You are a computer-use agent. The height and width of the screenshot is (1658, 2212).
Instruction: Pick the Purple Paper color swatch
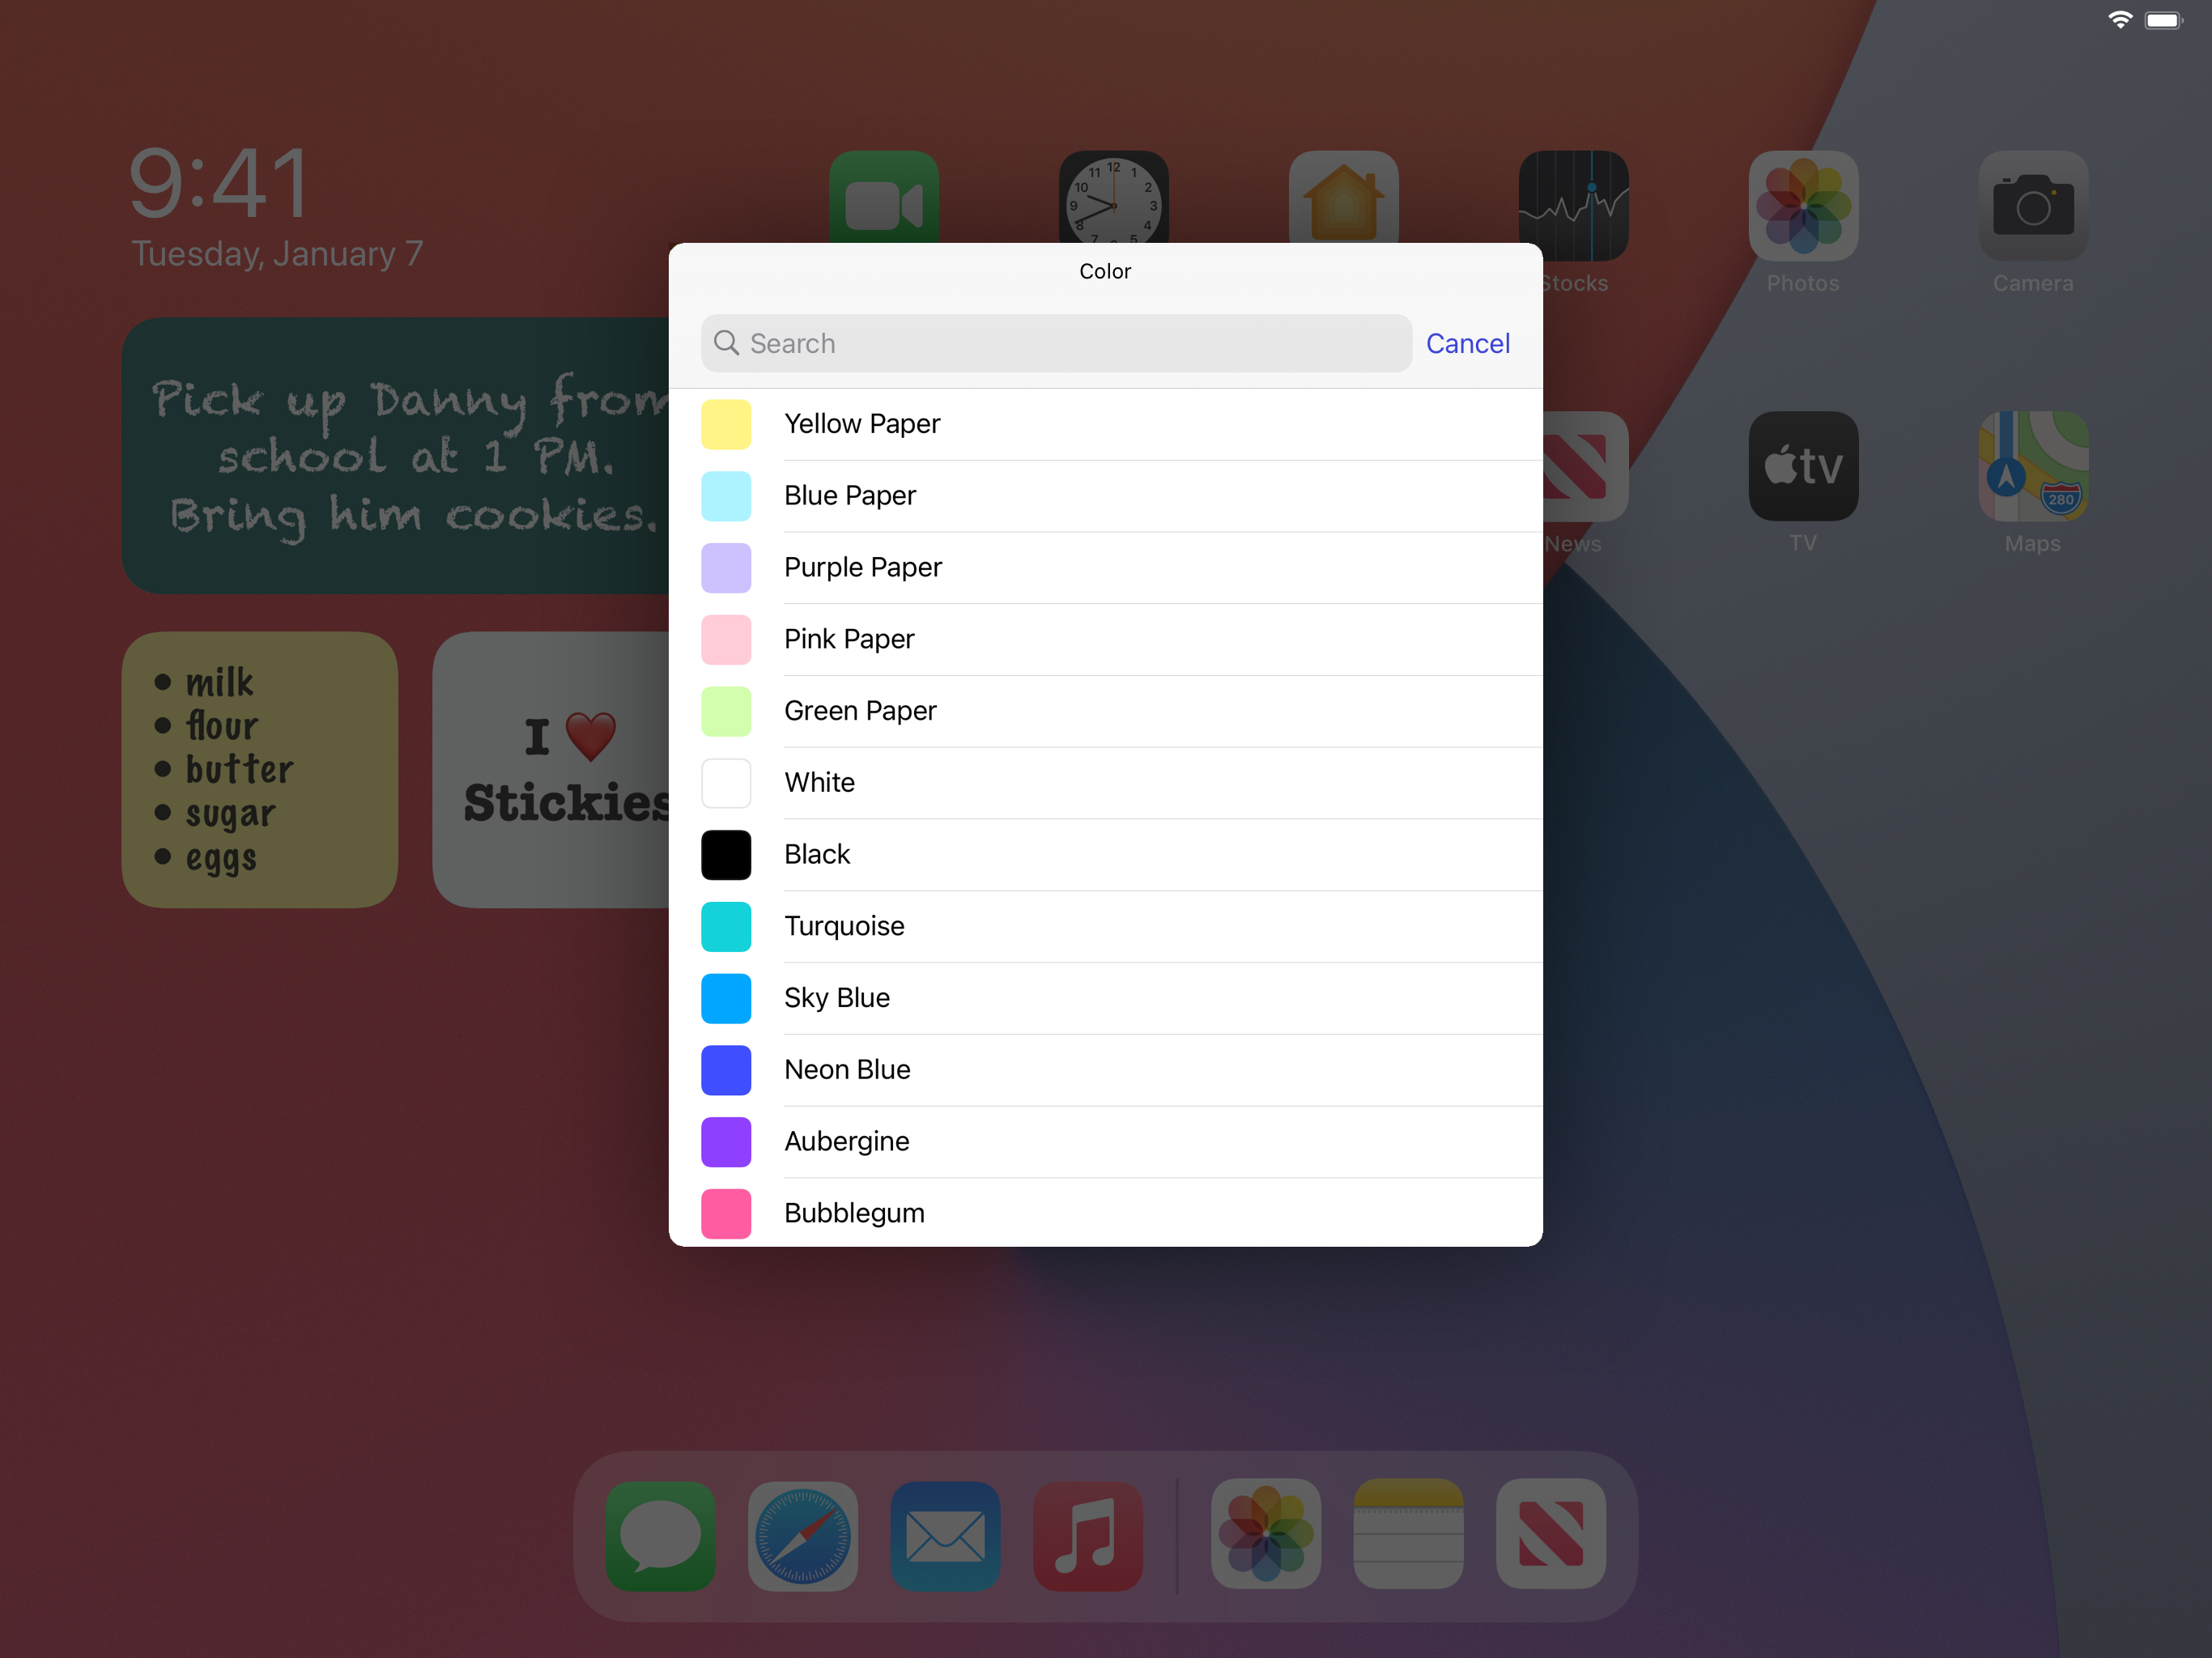point(727,568)
